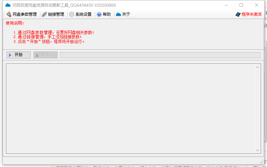This screenshot has width=267, height=167.
Task: Click the log scrollbar down arrow
Action: [257, 150]
